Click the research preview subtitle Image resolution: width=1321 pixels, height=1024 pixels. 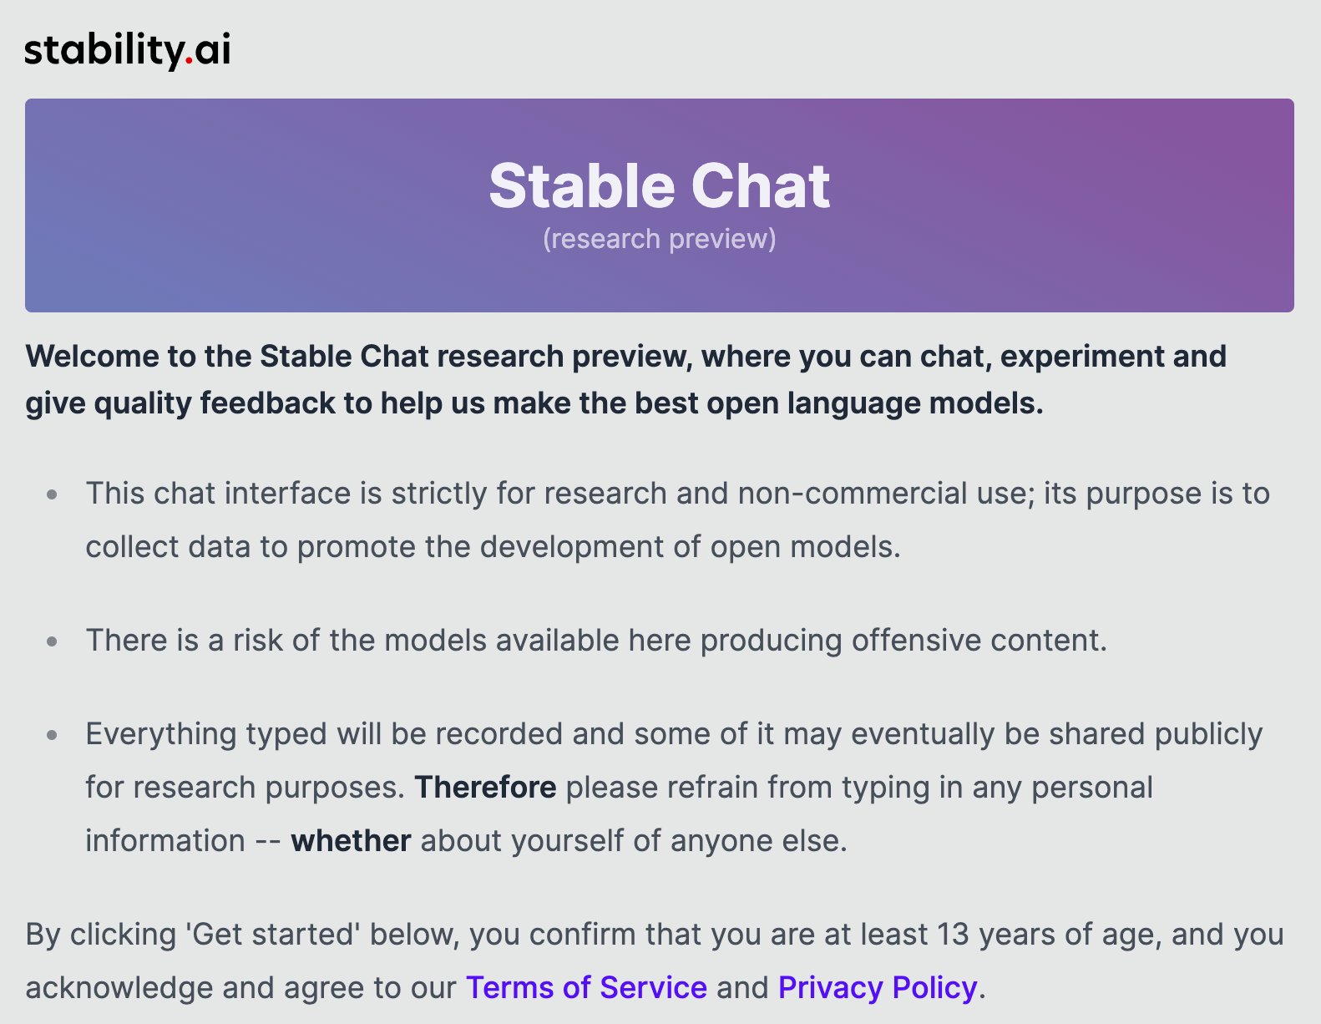[660, 239]
